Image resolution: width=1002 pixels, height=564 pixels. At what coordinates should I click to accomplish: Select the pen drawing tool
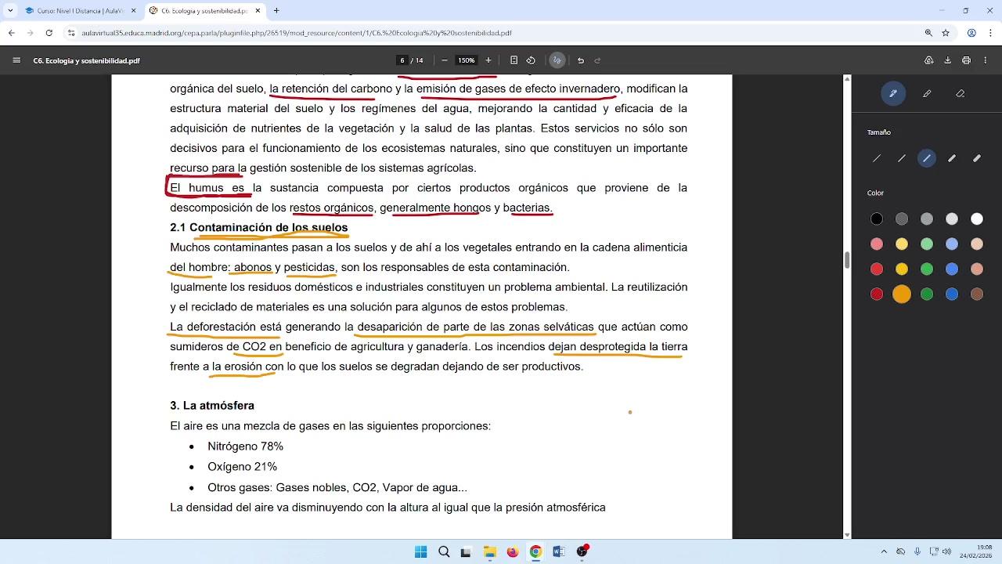pyautogui.click(x=893, y=93)
